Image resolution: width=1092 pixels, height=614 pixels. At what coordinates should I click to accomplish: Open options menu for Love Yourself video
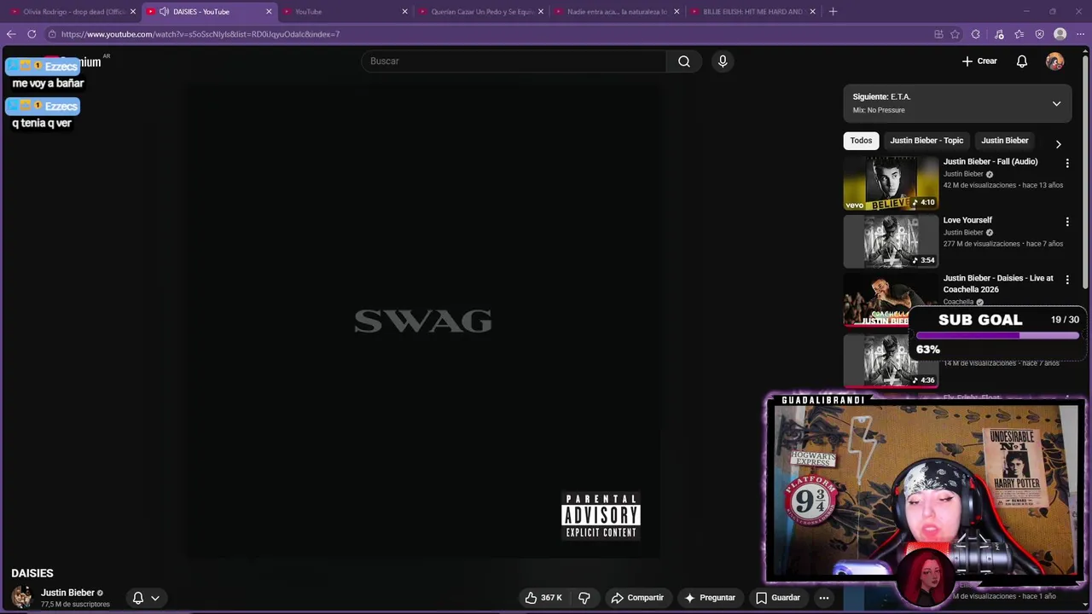(1067, 222)
